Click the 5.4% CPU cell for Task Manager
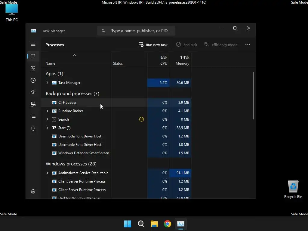The width and height of the screenshot is (308, 231). coord(158,83)
